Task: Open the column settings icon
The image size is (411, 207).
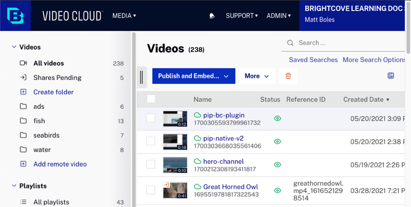Action: coord(391,76)
